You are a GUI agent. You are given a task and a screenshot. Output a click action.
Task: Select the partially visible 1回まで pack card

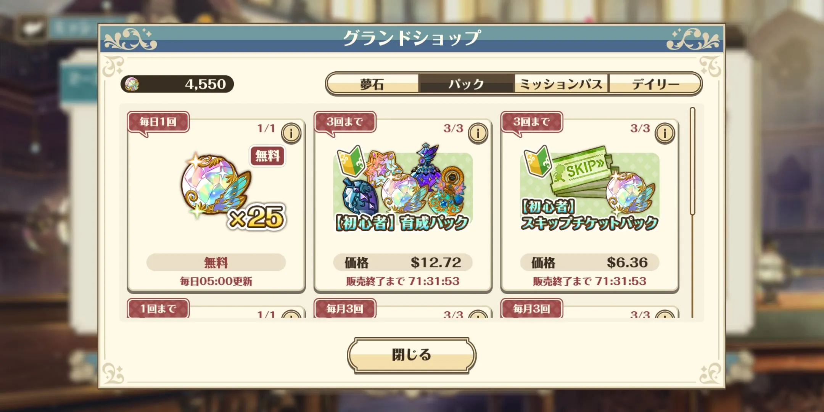[x=216, y=309]
